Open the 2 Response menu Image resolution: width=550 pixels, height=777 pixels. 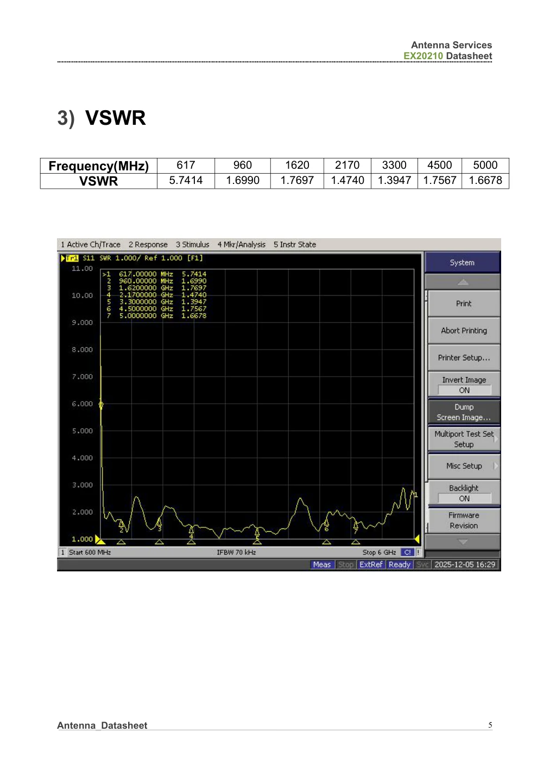148,245
